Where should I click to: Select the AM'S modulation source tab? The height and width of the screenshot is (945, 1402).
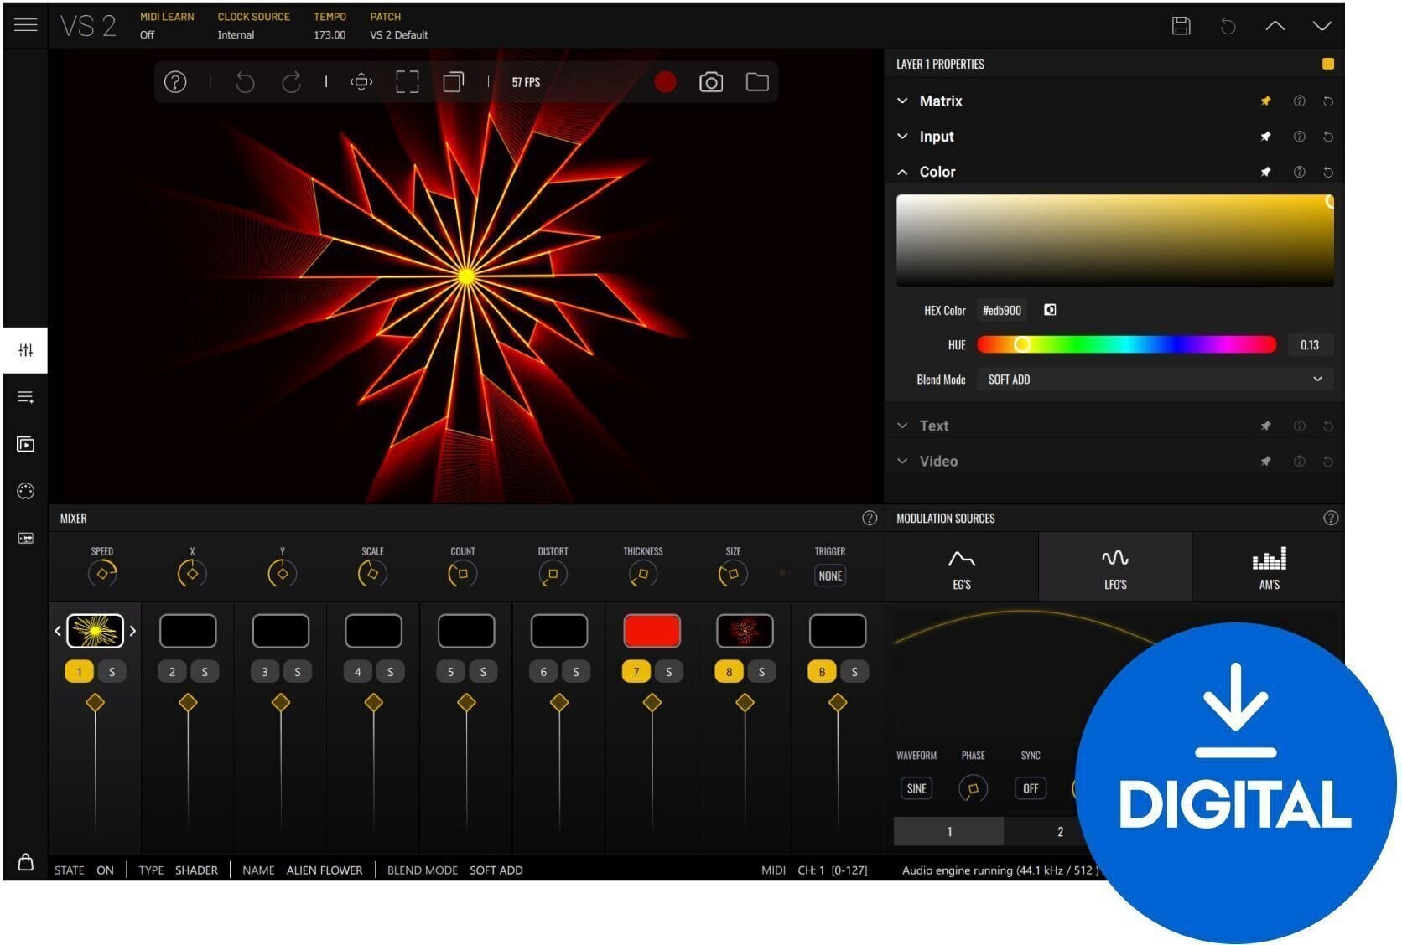1269,566
